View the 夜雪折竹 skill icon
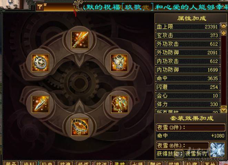This screenshot has height=165, width=228. tap(217, 149)
